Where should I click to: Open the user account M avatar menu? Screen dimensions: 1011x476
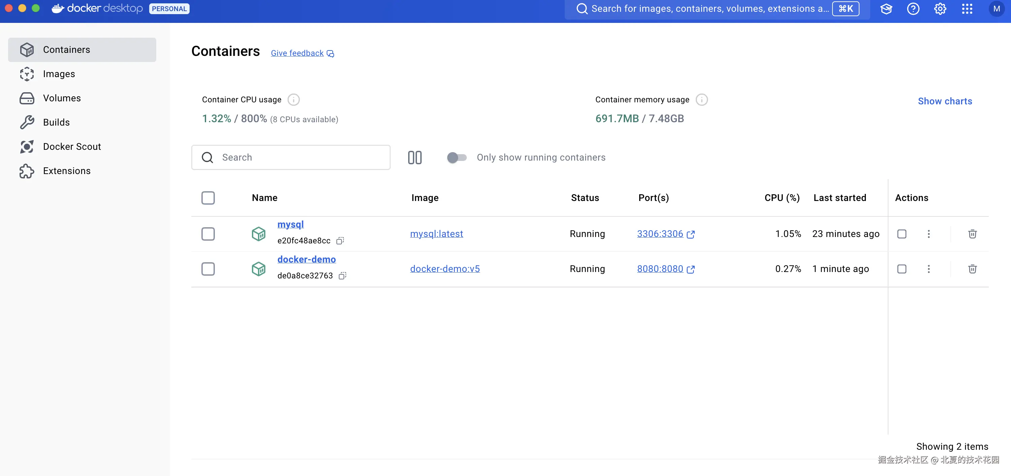(x=996, y=9)
